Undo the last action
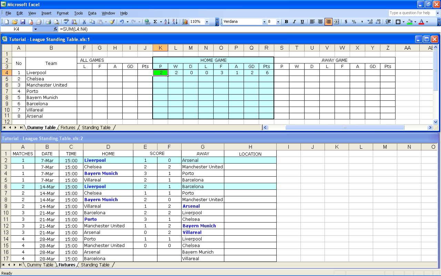Screen dimensions: 441x276 (122, 22)
